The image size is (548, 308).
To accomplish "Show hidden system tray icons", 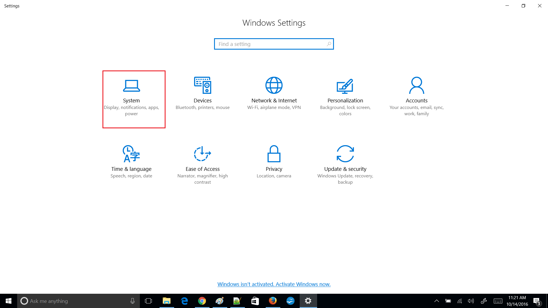I will [437, 301].
